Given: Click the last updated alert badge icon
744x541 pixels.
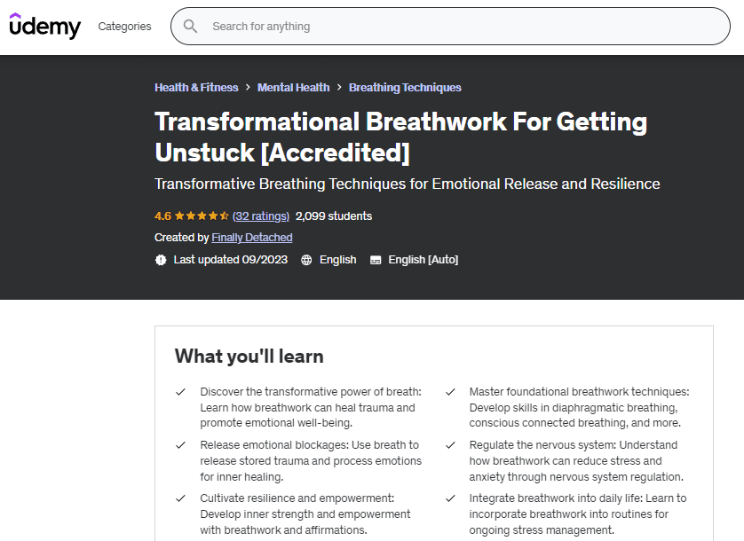Looking at the screenshot, I should (161, 260).
